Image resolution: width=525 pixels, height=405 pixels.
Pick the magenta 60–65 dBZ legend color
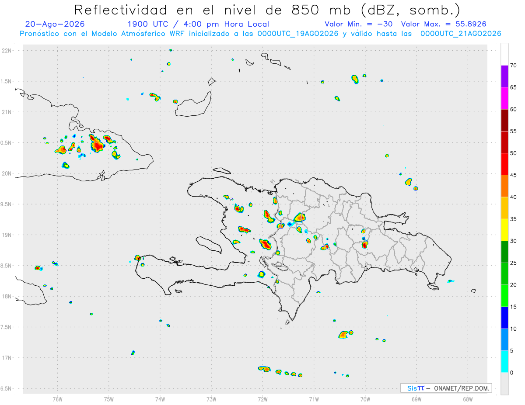504,98
